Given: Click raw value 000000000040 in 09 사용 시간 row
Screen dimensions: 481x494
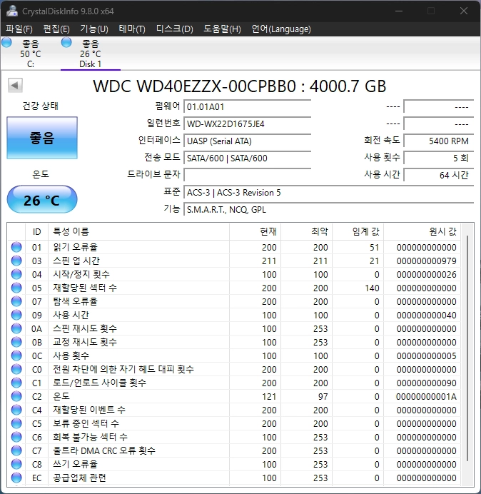Looking at the screenshot, I should coord(427,315).
